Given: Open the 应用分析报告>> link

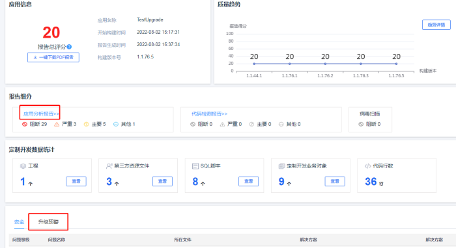Looking at the screenshot, I should coord(41,114).
